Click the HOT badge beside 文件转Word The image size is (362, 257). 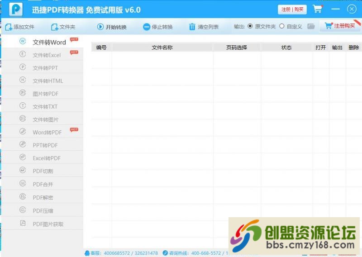coord(74,39)
